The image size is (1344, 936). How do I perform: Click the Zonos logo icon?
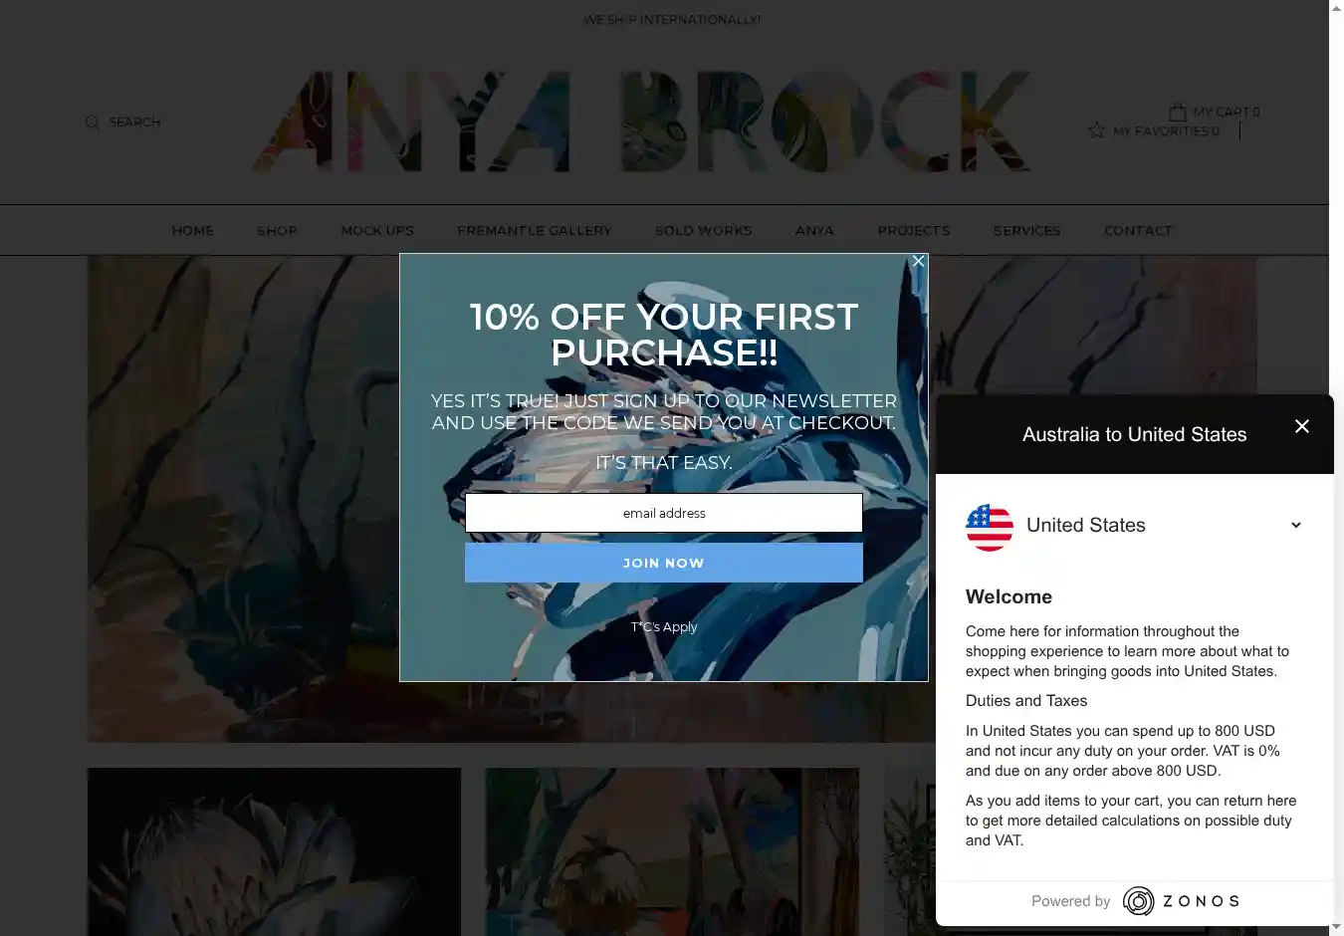click(x=1138, y=901)
